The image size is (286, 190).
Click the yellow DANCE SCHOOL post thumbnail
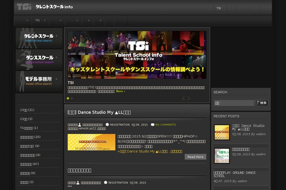coord(92,142)
